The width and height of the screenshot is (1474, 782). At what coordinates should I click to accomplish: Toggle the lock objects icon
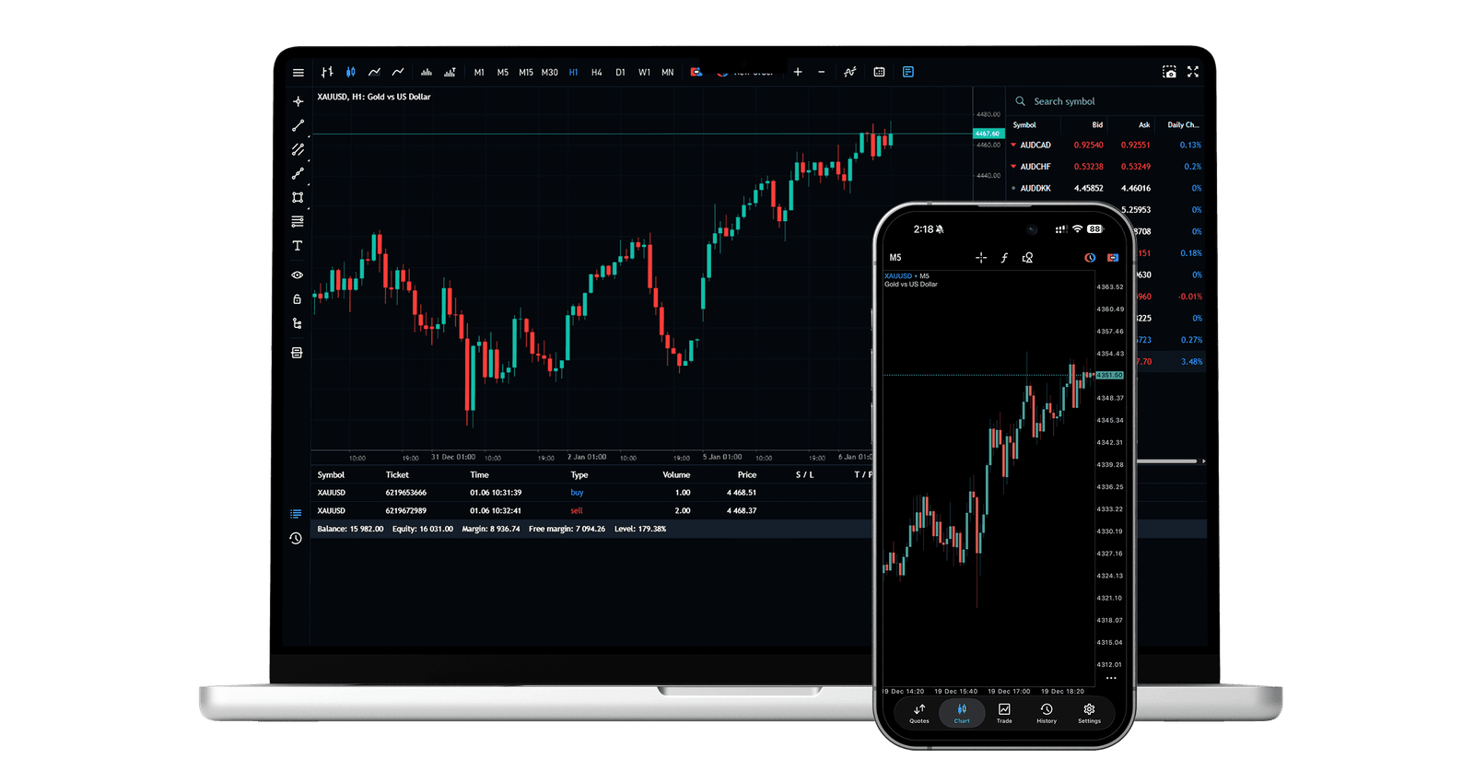click(297, 298)
